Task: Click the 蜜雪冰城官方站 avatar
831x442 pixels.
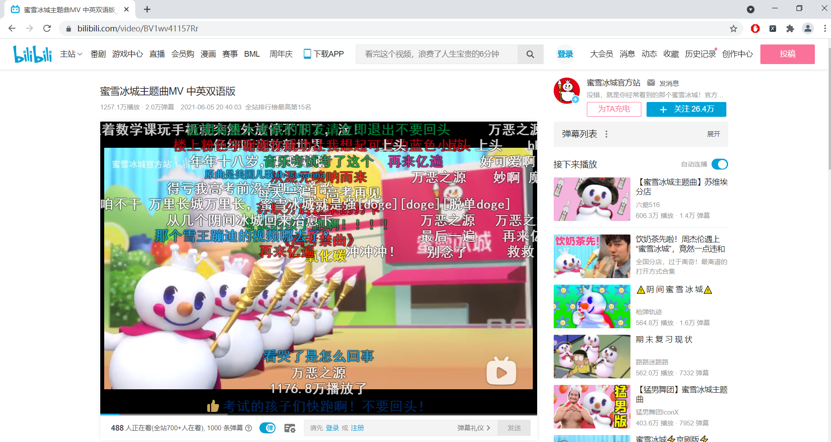Action: 567,91
